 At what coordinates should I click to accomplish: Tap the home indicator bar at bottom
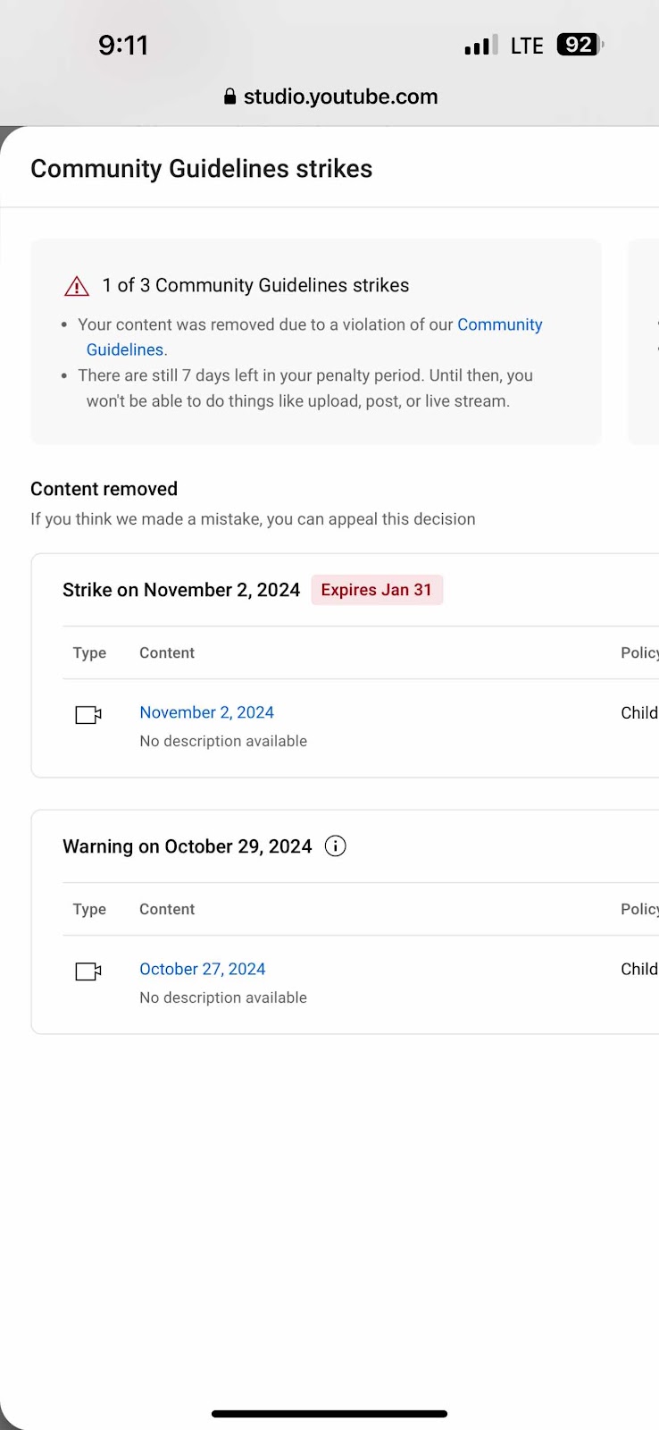(x=329, y=1414)
